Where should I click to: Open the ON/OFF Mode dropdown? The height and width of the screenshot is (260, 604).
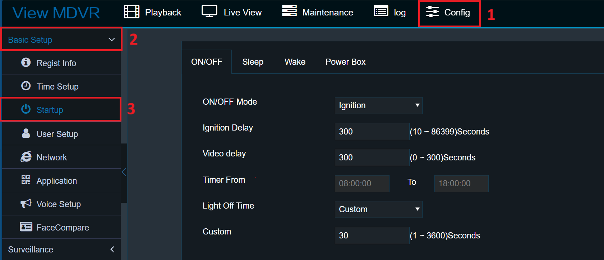click(378, 105)
